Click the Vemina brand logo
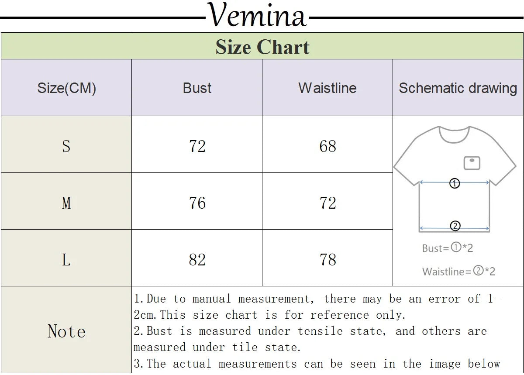 [257, 16]
